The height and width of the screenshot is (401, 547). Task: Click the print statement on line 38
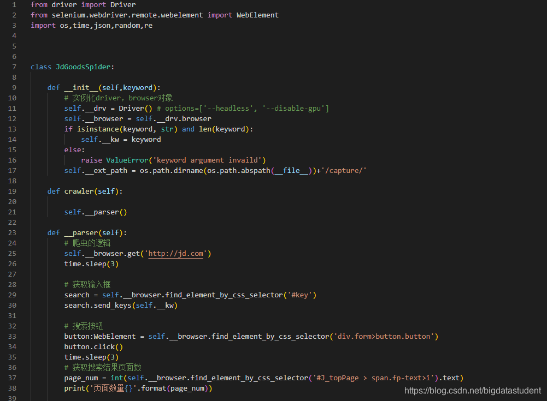138,388
